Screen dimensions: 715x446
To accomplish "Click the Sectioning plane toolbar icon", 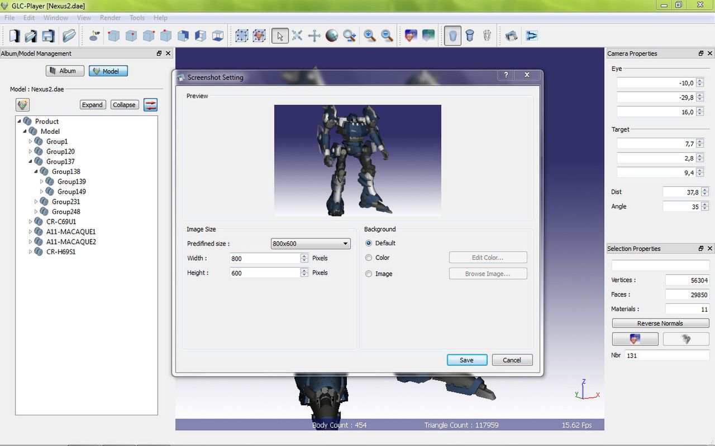I will [x=531, y=36].
